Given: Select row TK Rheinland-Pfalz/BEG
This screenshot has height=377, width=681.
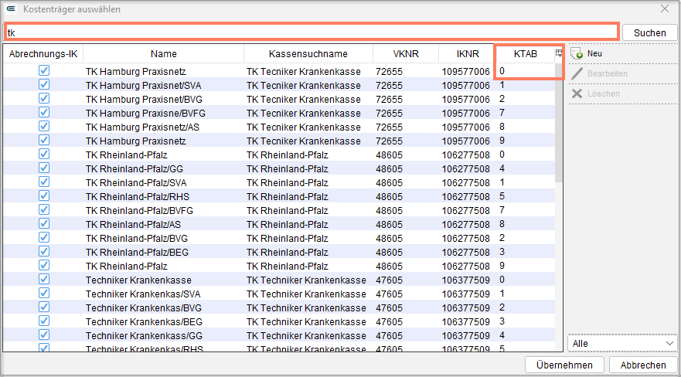Looking at the screenshot, I should 279,252.
